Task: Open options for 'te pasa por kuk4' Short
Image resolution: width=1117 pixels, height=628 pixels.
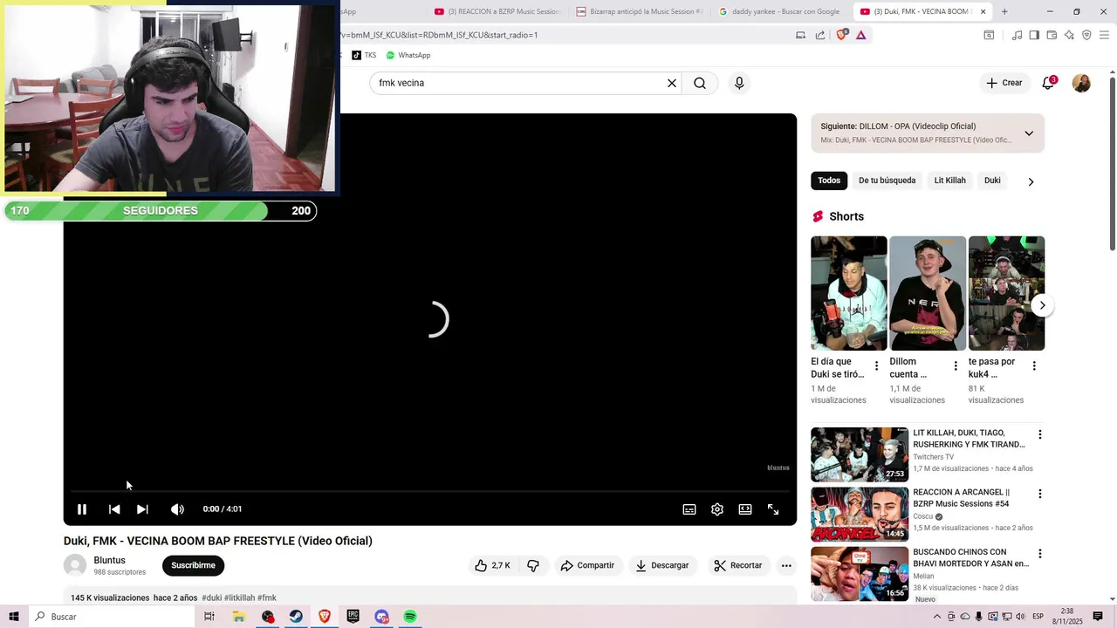Action: pyautogui.click(x=1034, y=366)
